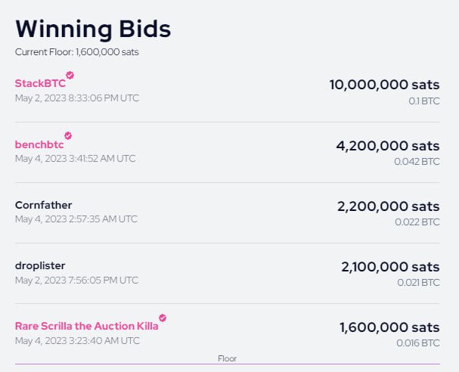Select the Cornfather bidder name
Screen dimensions: 459x372
click(x=43, y=205)
